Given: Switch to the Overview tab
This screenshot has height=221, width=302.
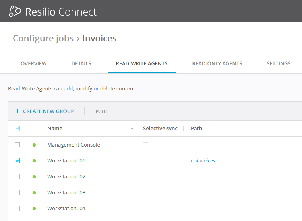Looking at the screenshot, I should coord(34,64).
